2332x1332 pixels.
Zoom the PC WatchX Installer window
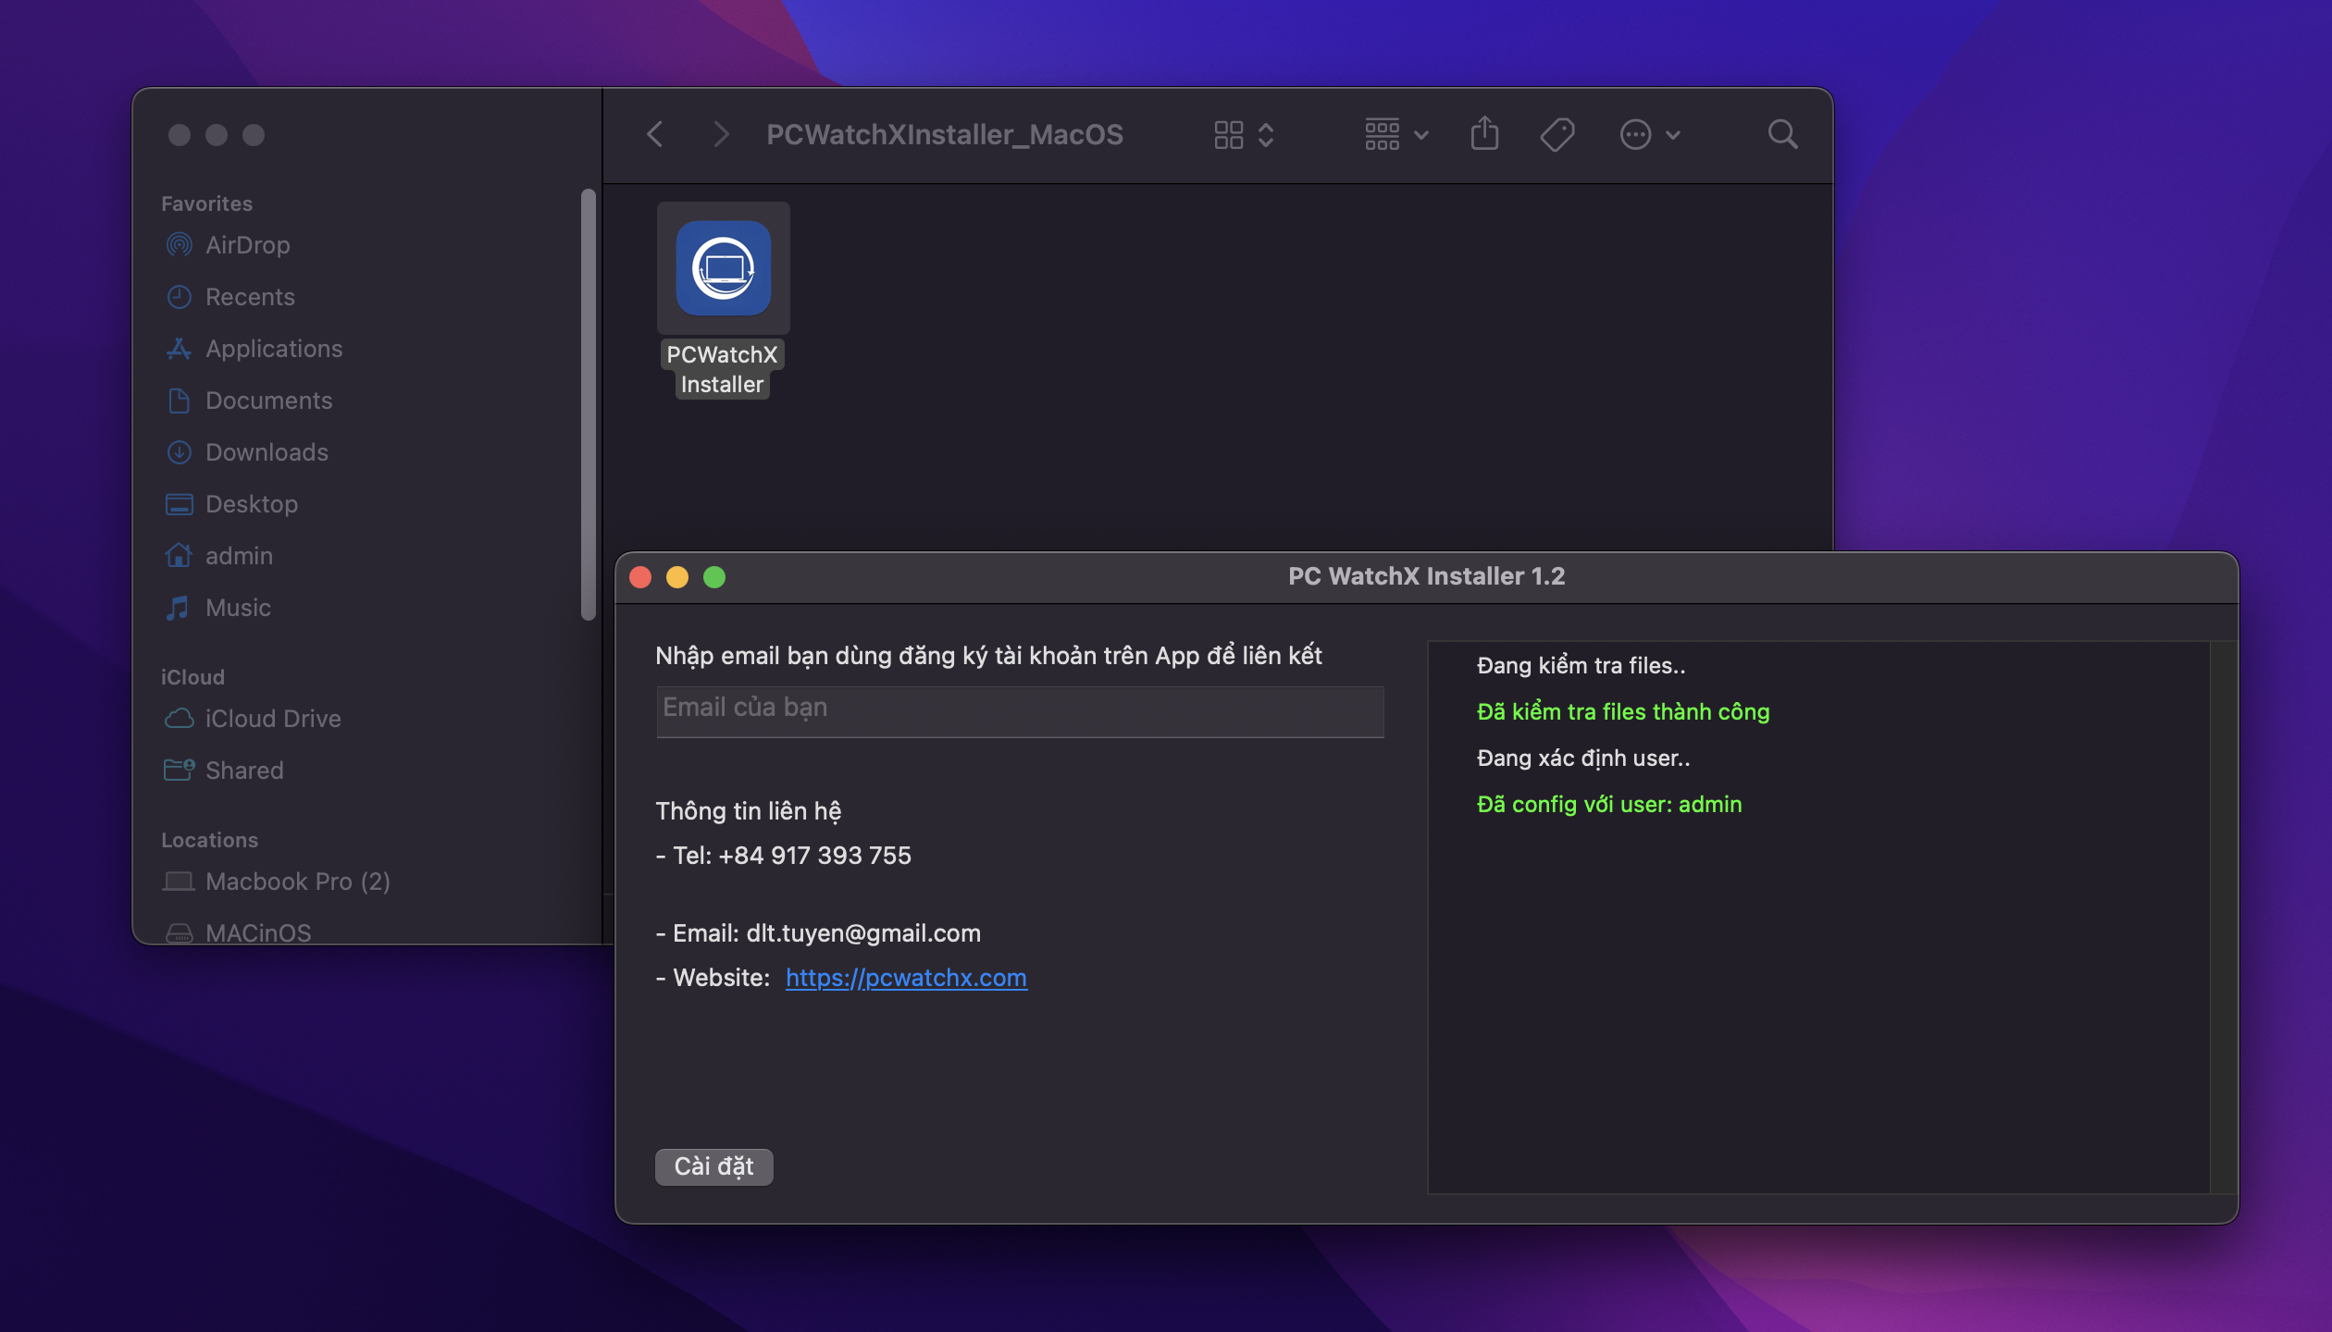(x=714, y=577)
